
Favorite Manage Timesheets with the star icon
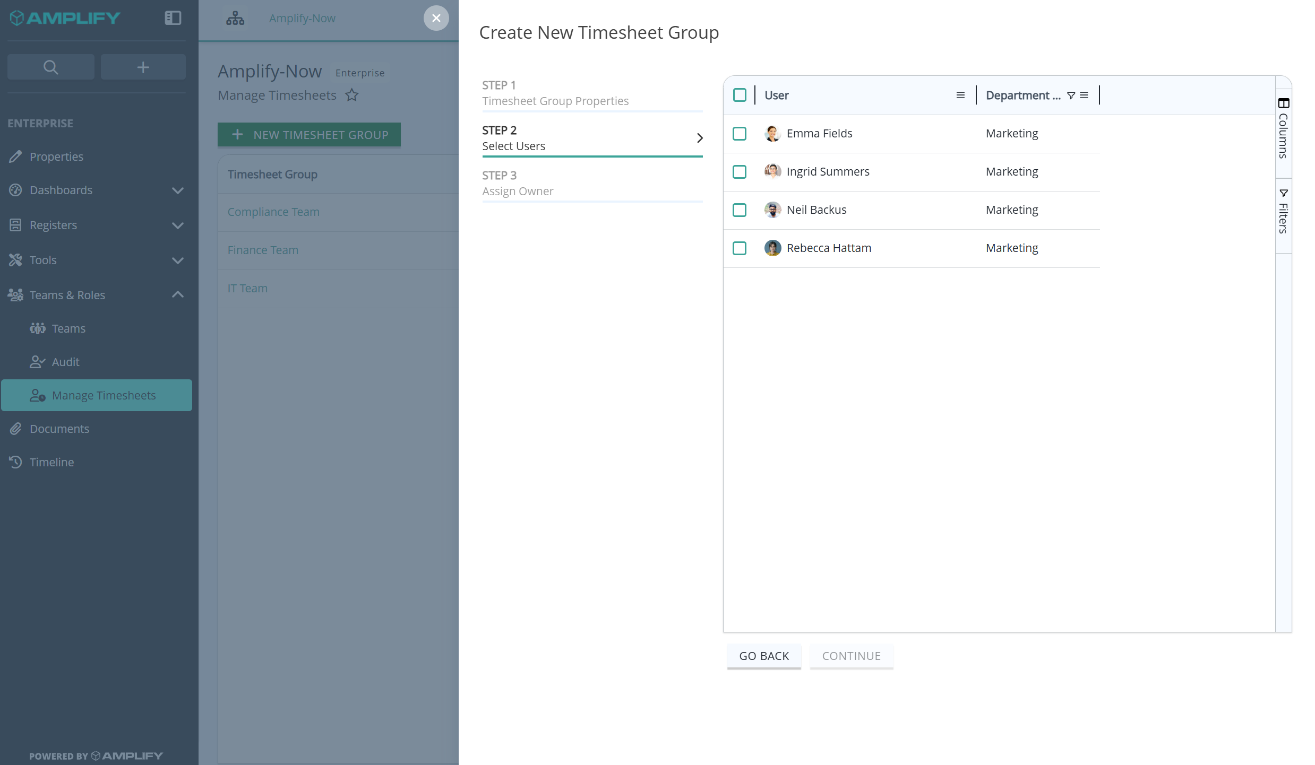tap(352, 95)
